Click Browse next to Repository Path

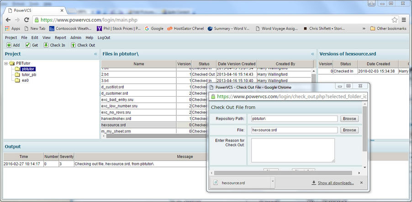click(x=349, y=119)
